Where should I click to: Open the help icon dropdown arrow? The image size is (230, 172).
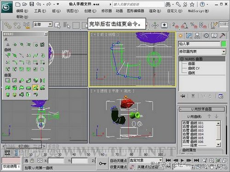(x=207, y=4)
